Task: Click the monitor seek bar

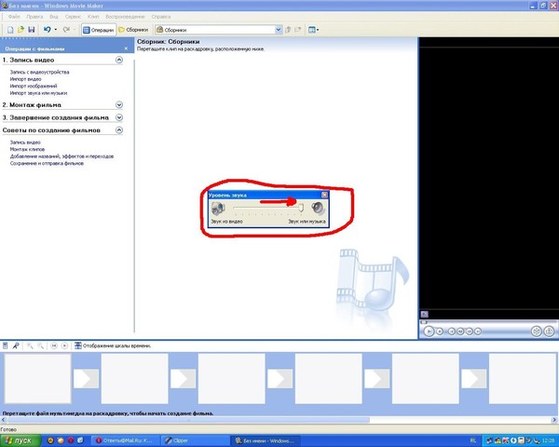Action: [x=489, y=322]
